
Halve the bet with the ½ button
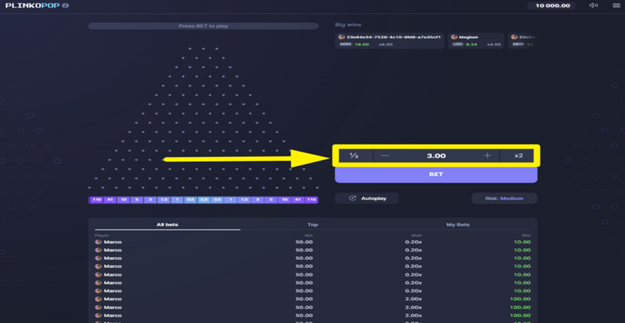coord(354,156)
